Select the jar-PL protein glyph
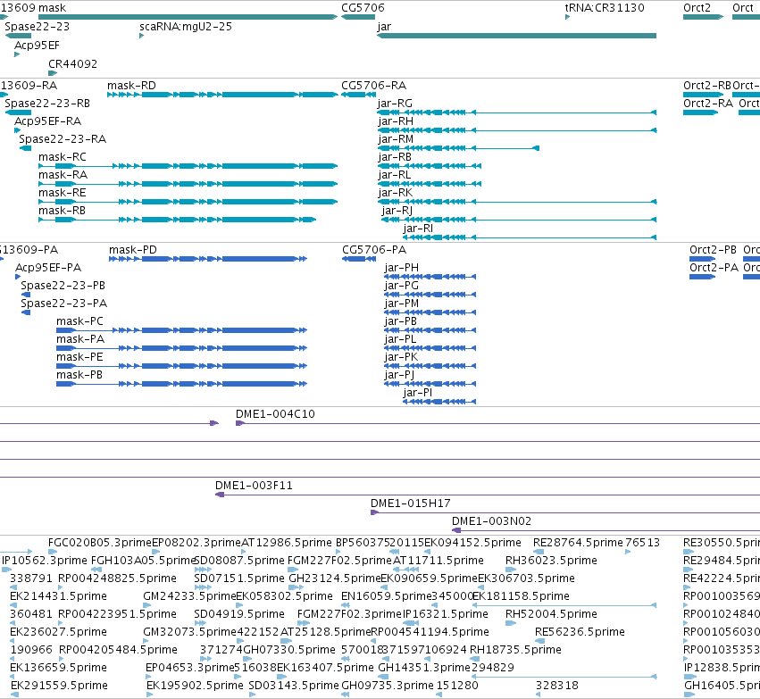760x699 pixels. [430, 348]
